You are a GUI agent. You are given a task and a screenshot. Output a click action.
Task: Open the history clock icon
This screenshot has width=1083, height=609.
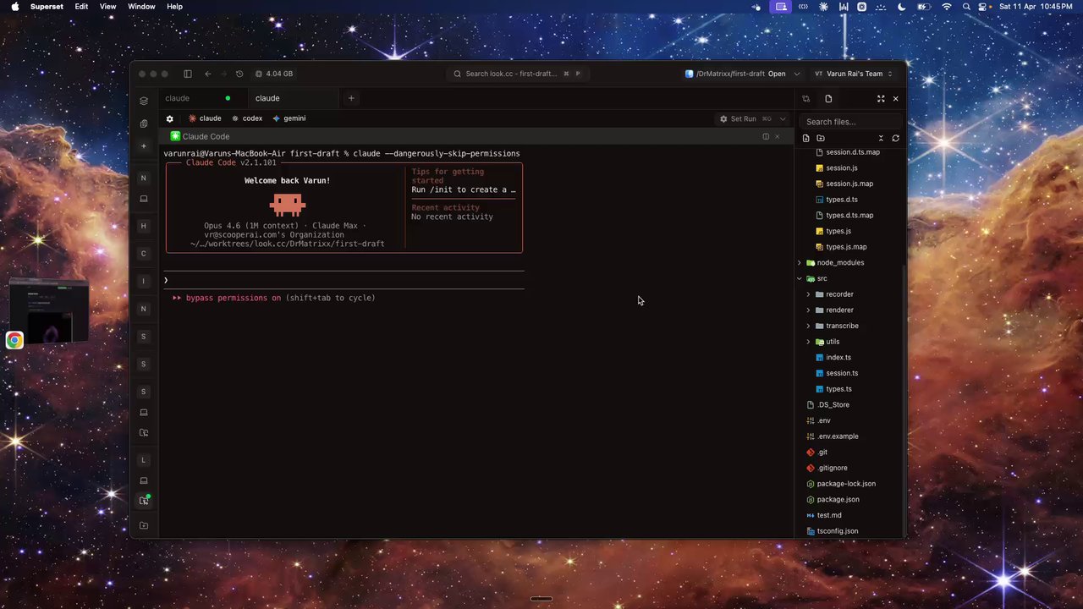(x=239, y=74)
